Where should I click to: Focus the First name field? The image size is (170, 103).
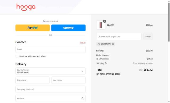click(x=32, y=80)
